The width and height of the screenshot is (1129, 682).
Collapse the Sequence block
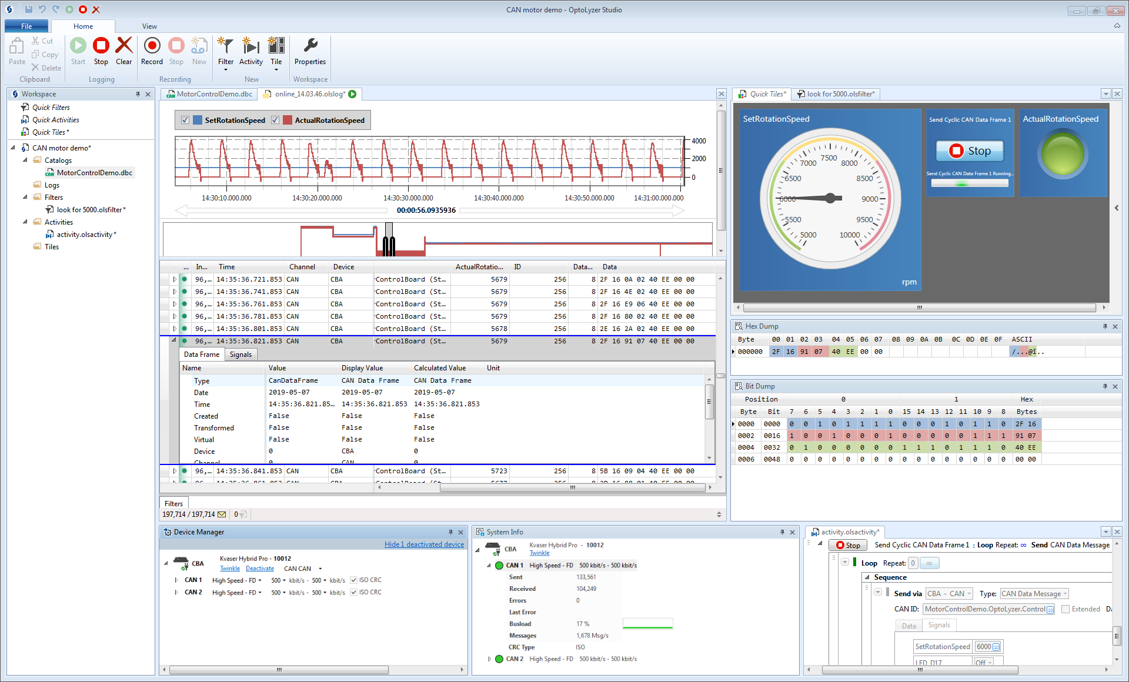(x=867, y=577)
